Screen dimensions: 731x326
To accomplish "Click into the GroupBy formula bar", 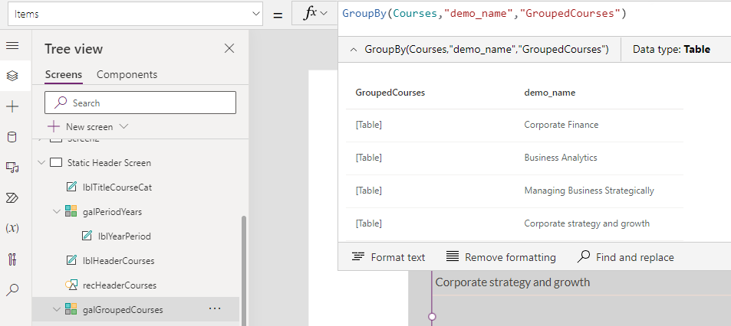I will pos(535,14).
